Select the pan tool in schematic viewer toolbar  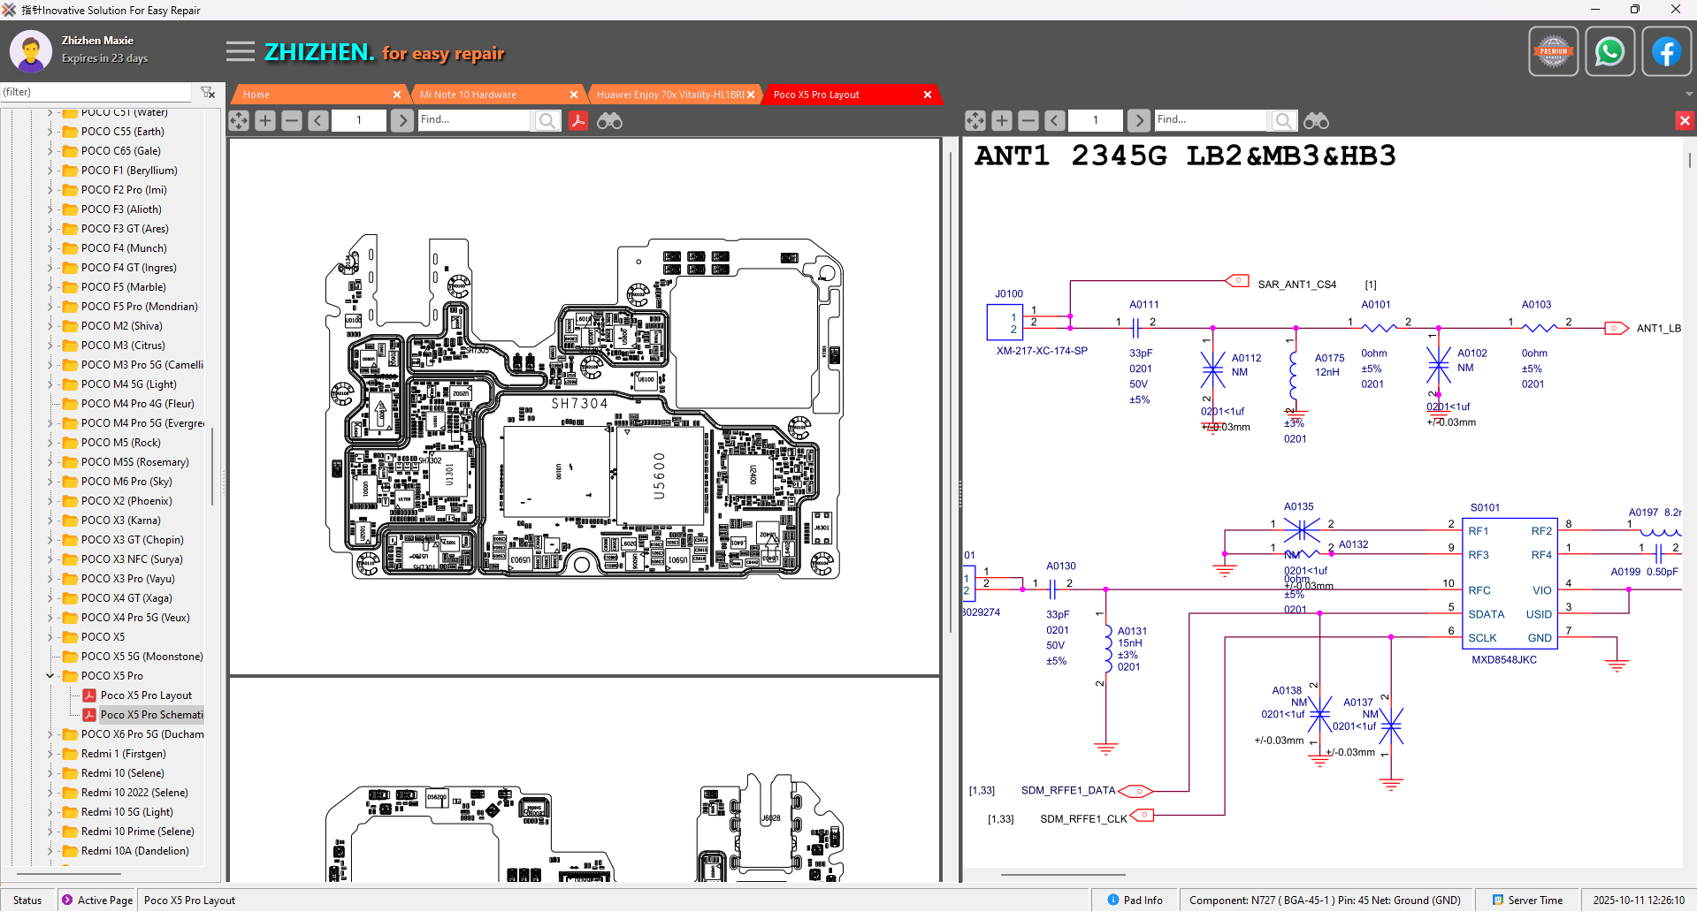975,120
